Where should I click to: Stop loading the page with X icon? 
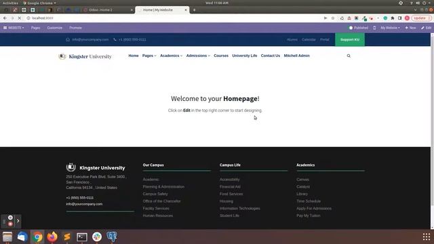[20, 18]
